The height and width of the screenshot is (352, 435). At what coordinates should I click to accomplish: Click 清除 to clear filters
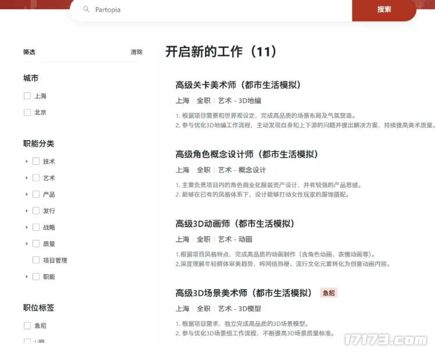(x=136, y=52)
